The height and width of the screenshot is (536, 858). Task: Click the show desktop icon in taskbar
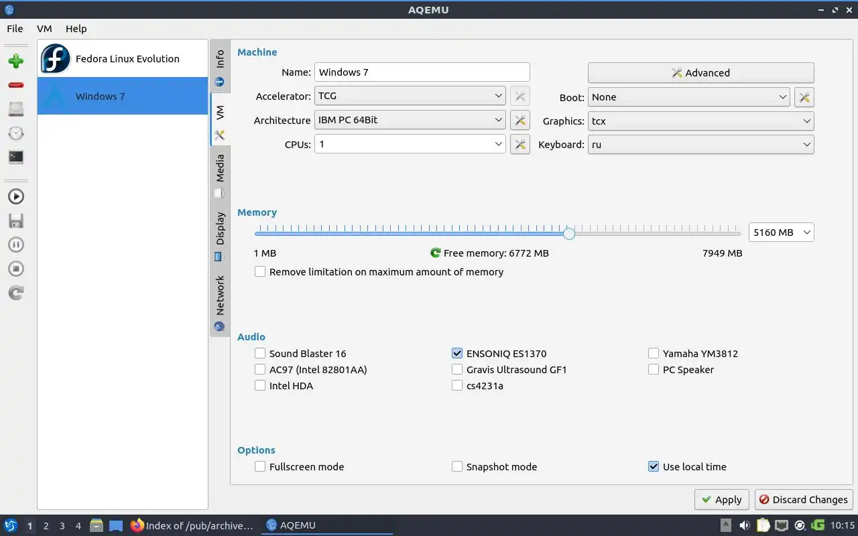coord(116,525)
